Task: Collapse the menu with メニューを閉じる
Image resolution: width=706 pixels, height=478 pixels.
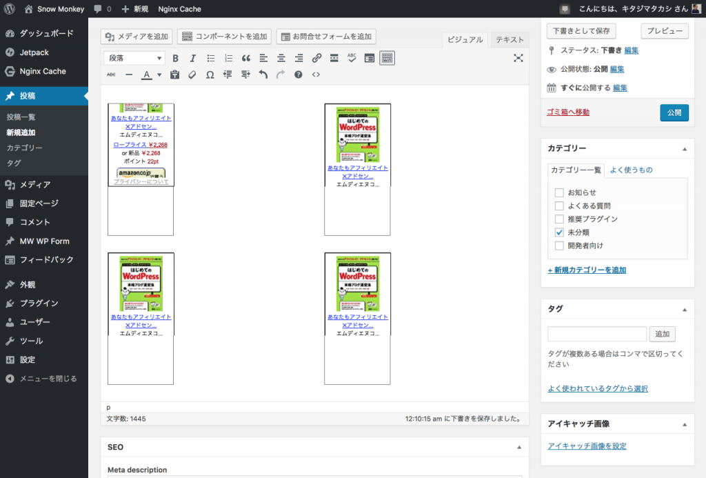Action: click(x=44, y=379)
